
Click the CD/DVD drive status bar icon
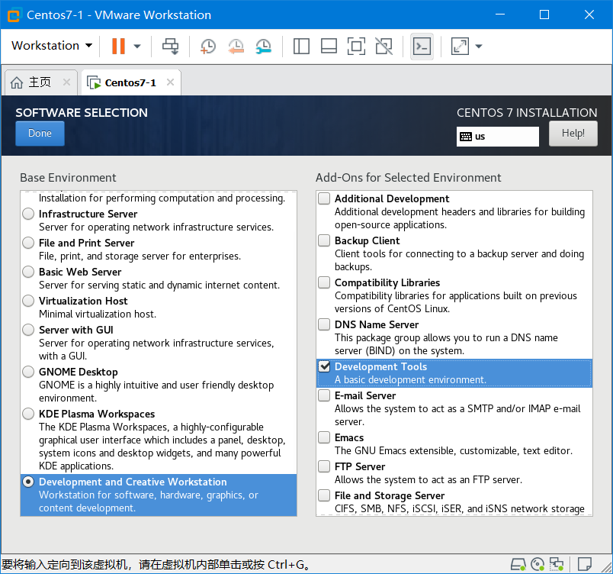pyautogui.click(x=538, y=564)
